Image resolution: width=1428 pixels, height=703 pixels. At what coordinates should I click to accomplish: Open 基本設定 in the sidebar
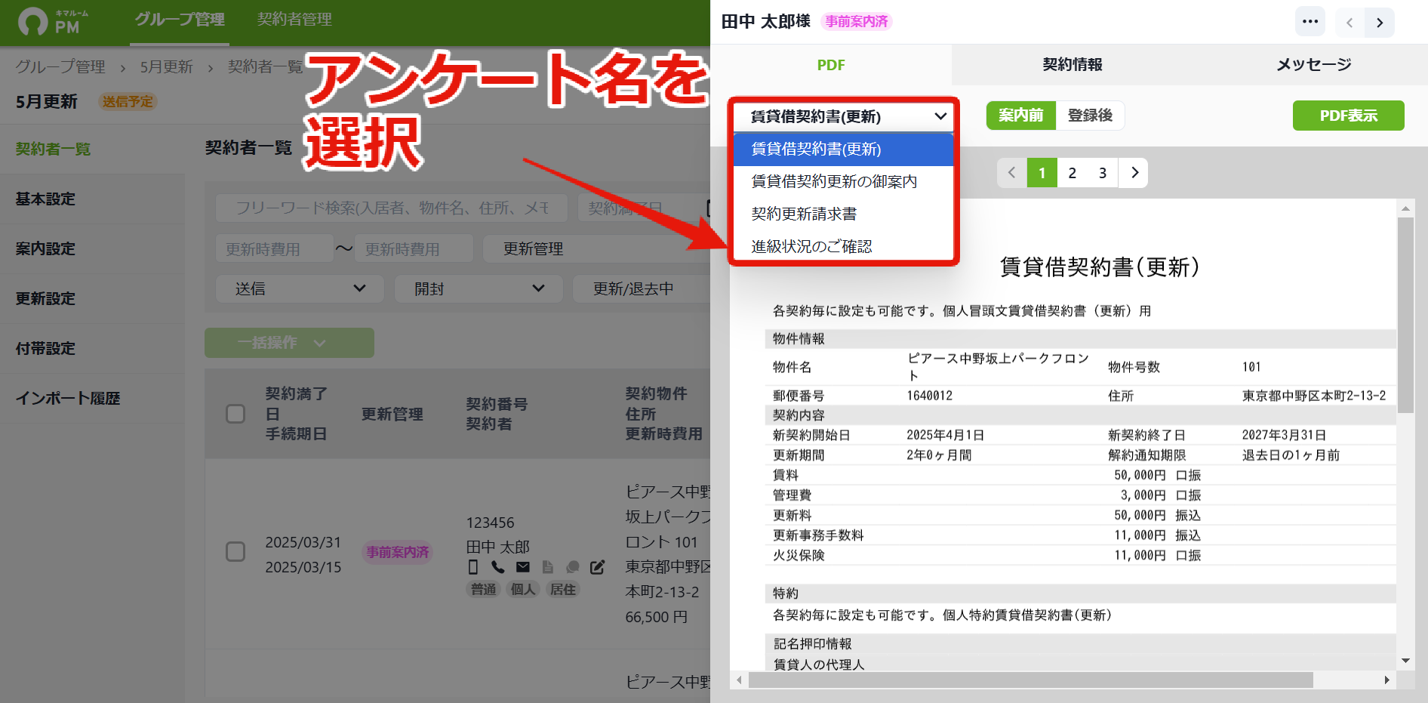(92, 199)
